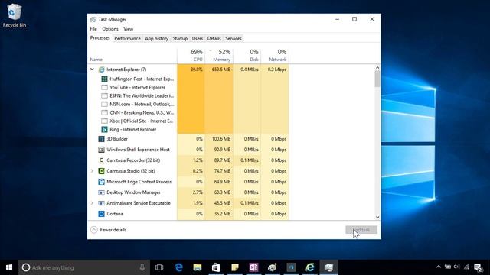Open the Recycle Bin on desktop

click(x=14, y=15)
